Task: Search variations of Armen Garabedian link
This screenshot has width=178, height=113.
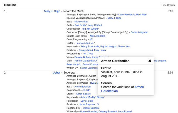Action: click(x=122, y=89)
